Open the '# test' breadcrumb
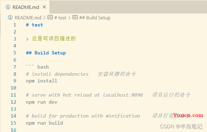 [60, 18]
